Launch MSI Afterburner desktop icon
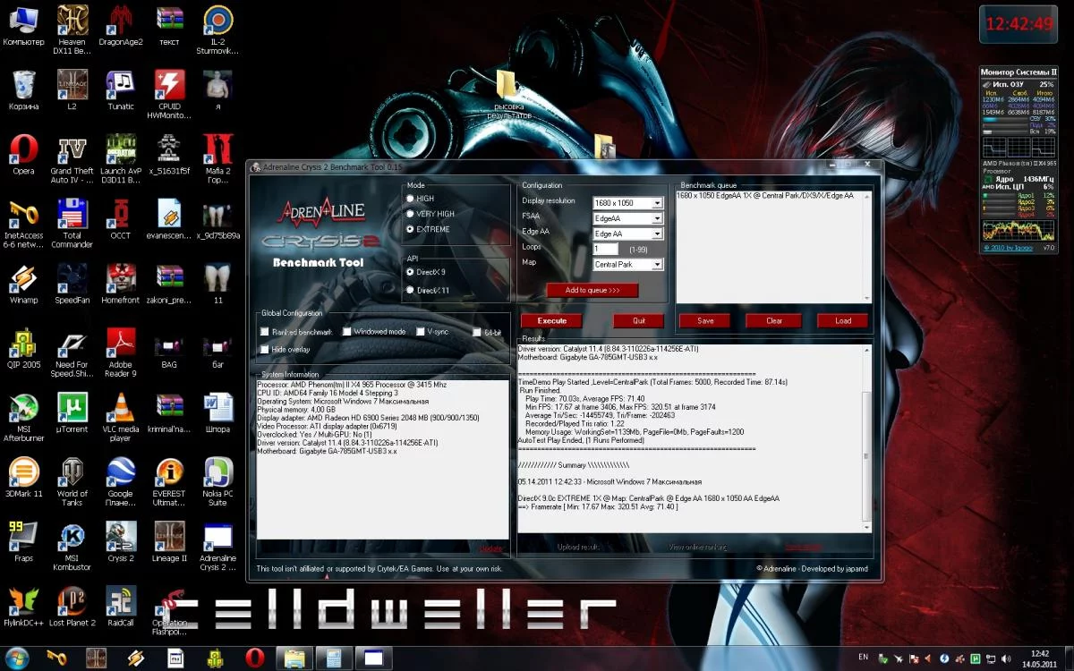This screenshot has width=1074, height=671. 24,416
